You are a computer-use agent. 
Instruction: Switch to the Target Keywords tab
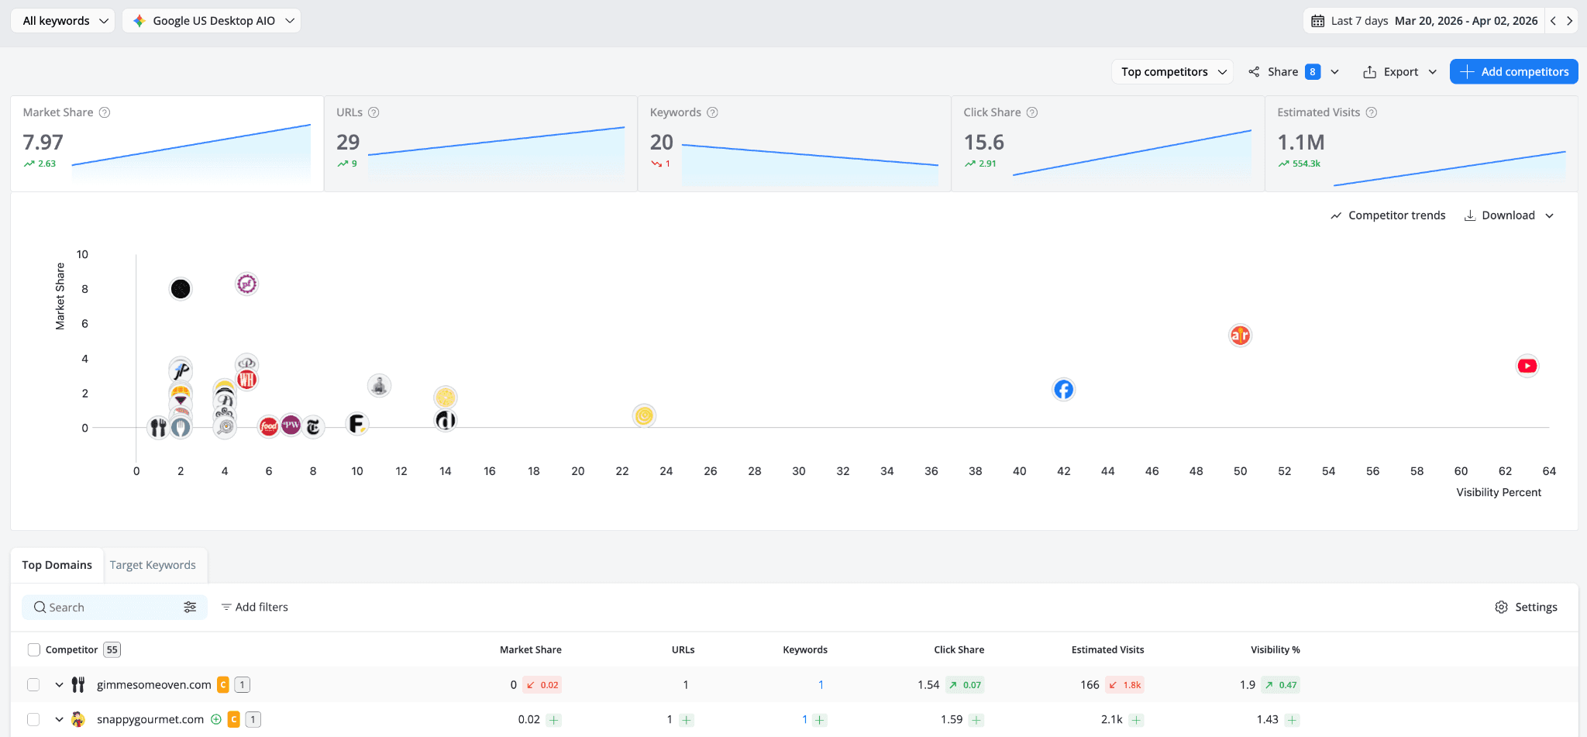(153, 565)
